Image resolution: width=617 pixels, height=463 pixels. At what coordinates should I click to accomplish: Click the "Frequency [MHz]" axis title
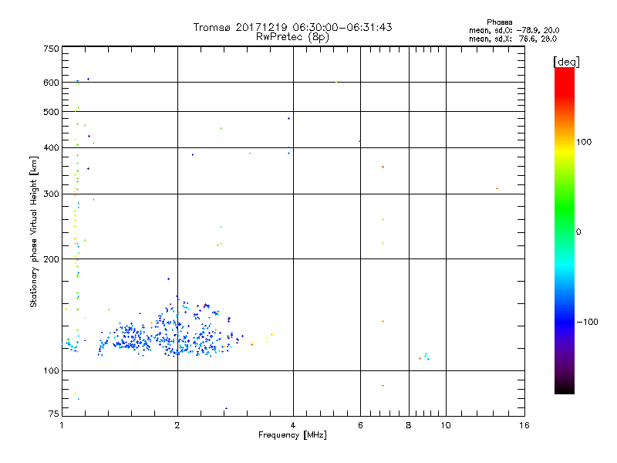292,435
